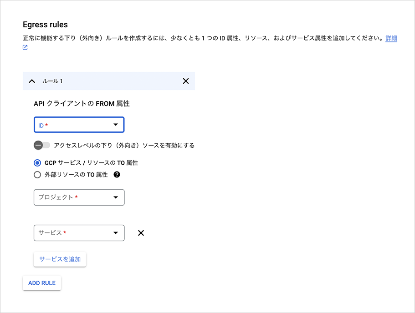This screenshot has width=415, height=313.
Task: Click the プロジェクト dropdown arrow icon
Action: click(x=116, y=197)
